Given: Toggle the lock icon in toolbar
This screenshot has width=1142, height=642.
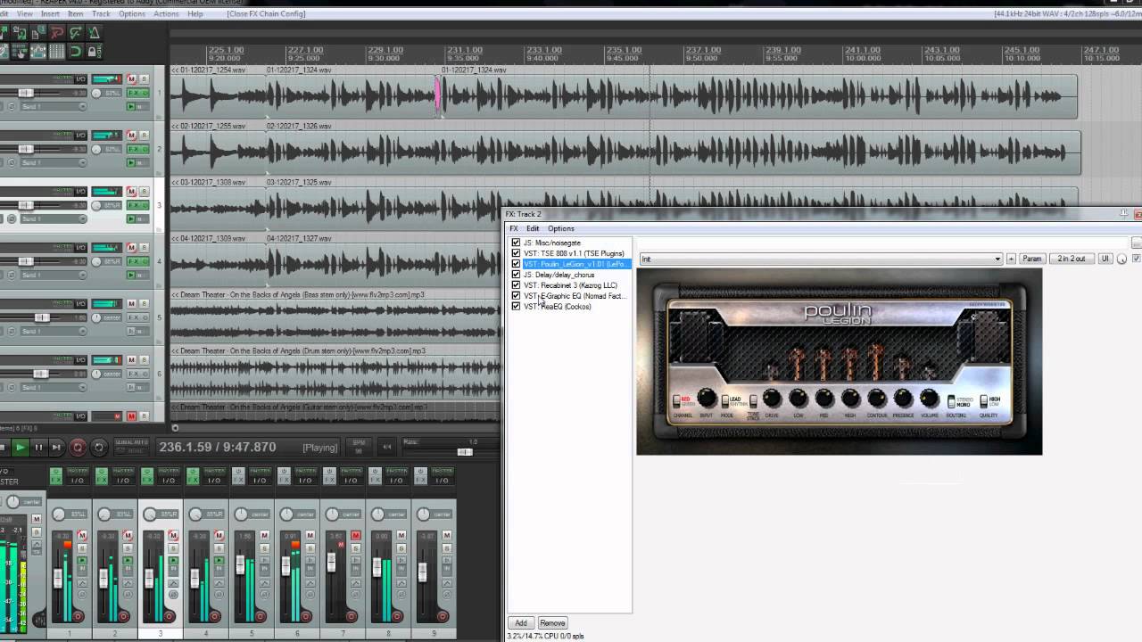Looking at the screenshot, I should [95, 51].
